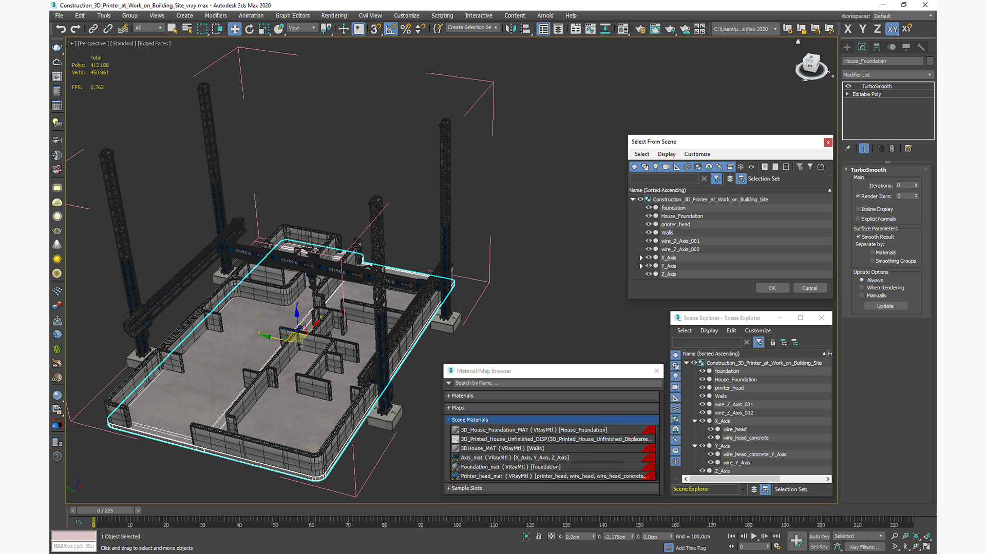The height and width of the screenshot is (554, 986).
Task: Click the time slider at 0 / 225
Action: pyautogui.click(x=105, y=510)
